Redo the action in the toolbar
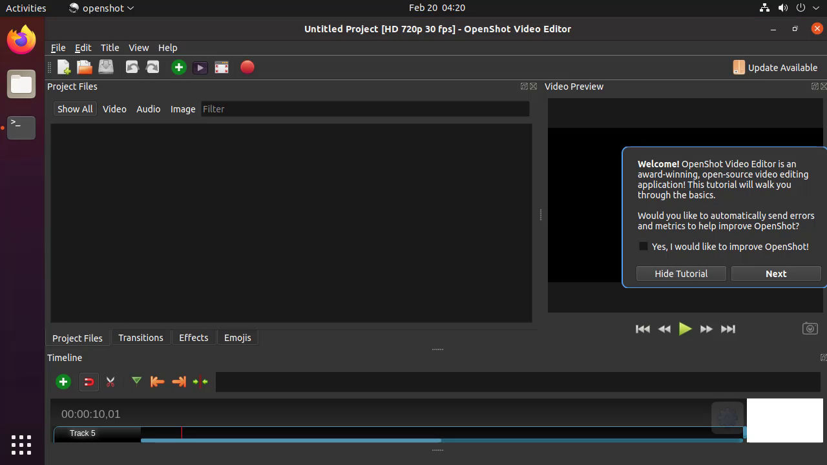Viewport: 827px width, 465px height. [152, 67]
